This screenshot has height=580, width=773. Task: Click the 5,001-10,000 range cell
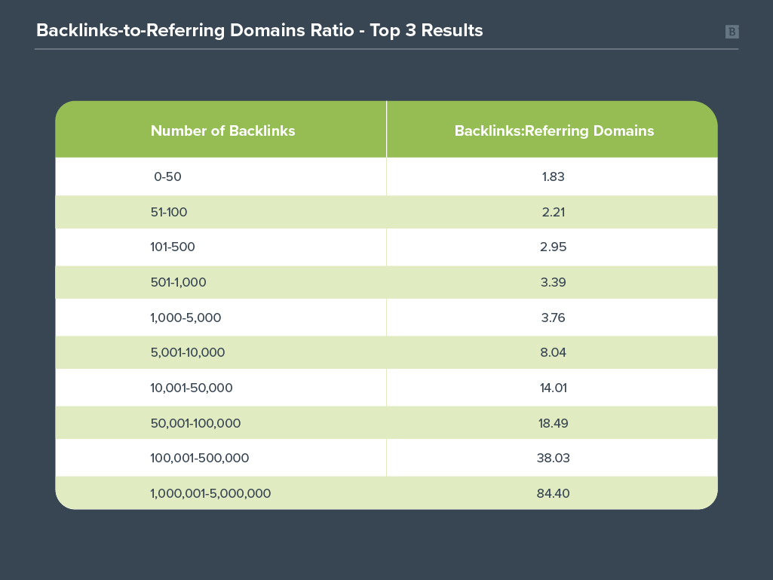click(x=188, y=352)
